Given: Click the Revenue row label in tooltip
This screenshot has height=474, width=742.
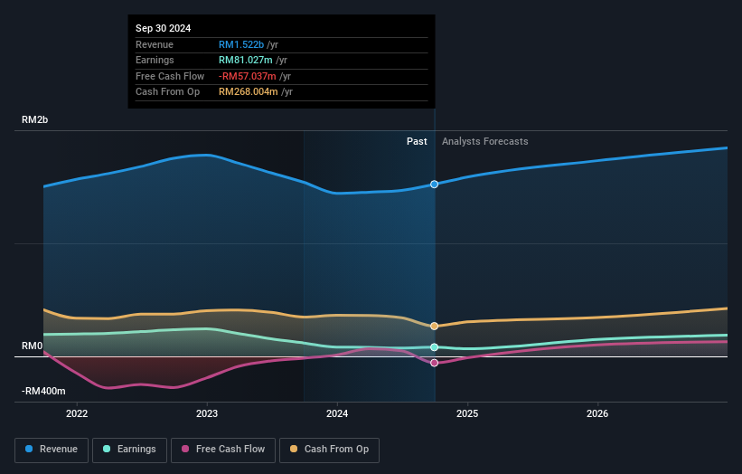Looking at the screenshot, I should (155, 44).
